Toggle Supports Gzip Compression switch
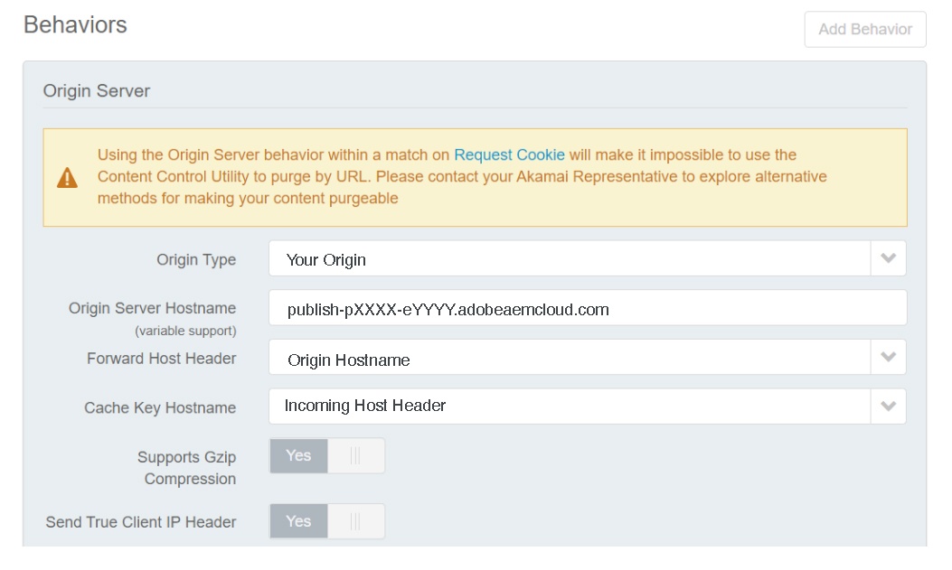 327,456
